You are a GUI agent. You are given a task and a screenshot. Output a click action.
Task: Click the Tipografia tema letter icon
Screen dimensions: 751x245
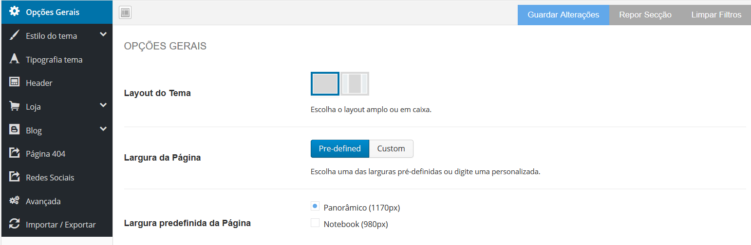point(15,59)
